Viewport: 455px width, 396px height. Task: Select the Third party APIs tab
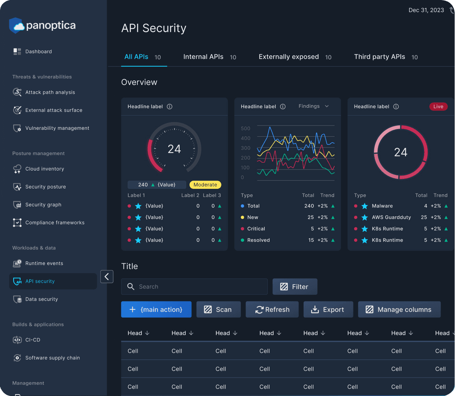[x=379, y=57]
